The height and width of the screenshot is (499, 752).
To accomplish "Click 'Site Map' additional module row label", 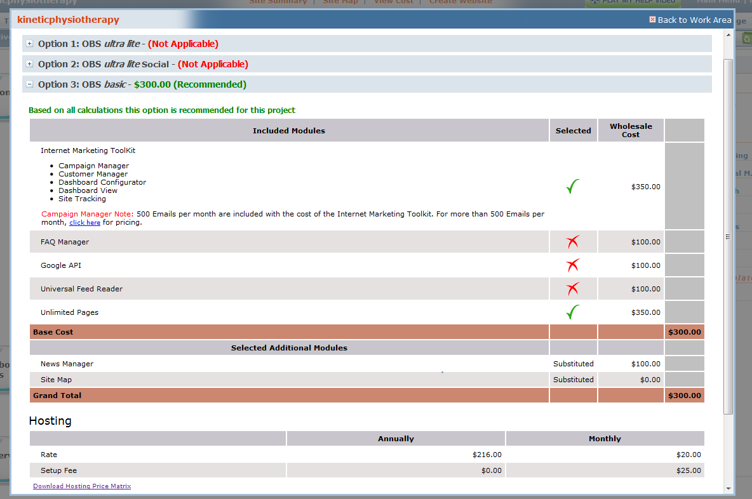I will 56,380.
